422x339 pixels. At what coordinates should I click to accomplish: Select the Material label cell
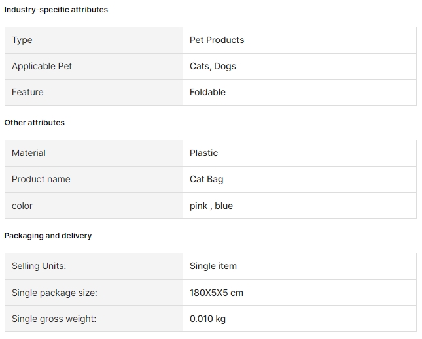click(94, 153)
